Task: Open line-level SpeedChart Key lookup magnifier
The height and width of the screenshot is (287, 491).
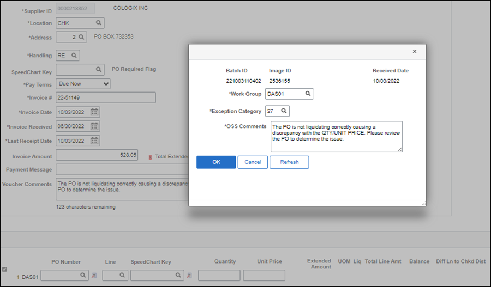Action: (x=178, y=275)
